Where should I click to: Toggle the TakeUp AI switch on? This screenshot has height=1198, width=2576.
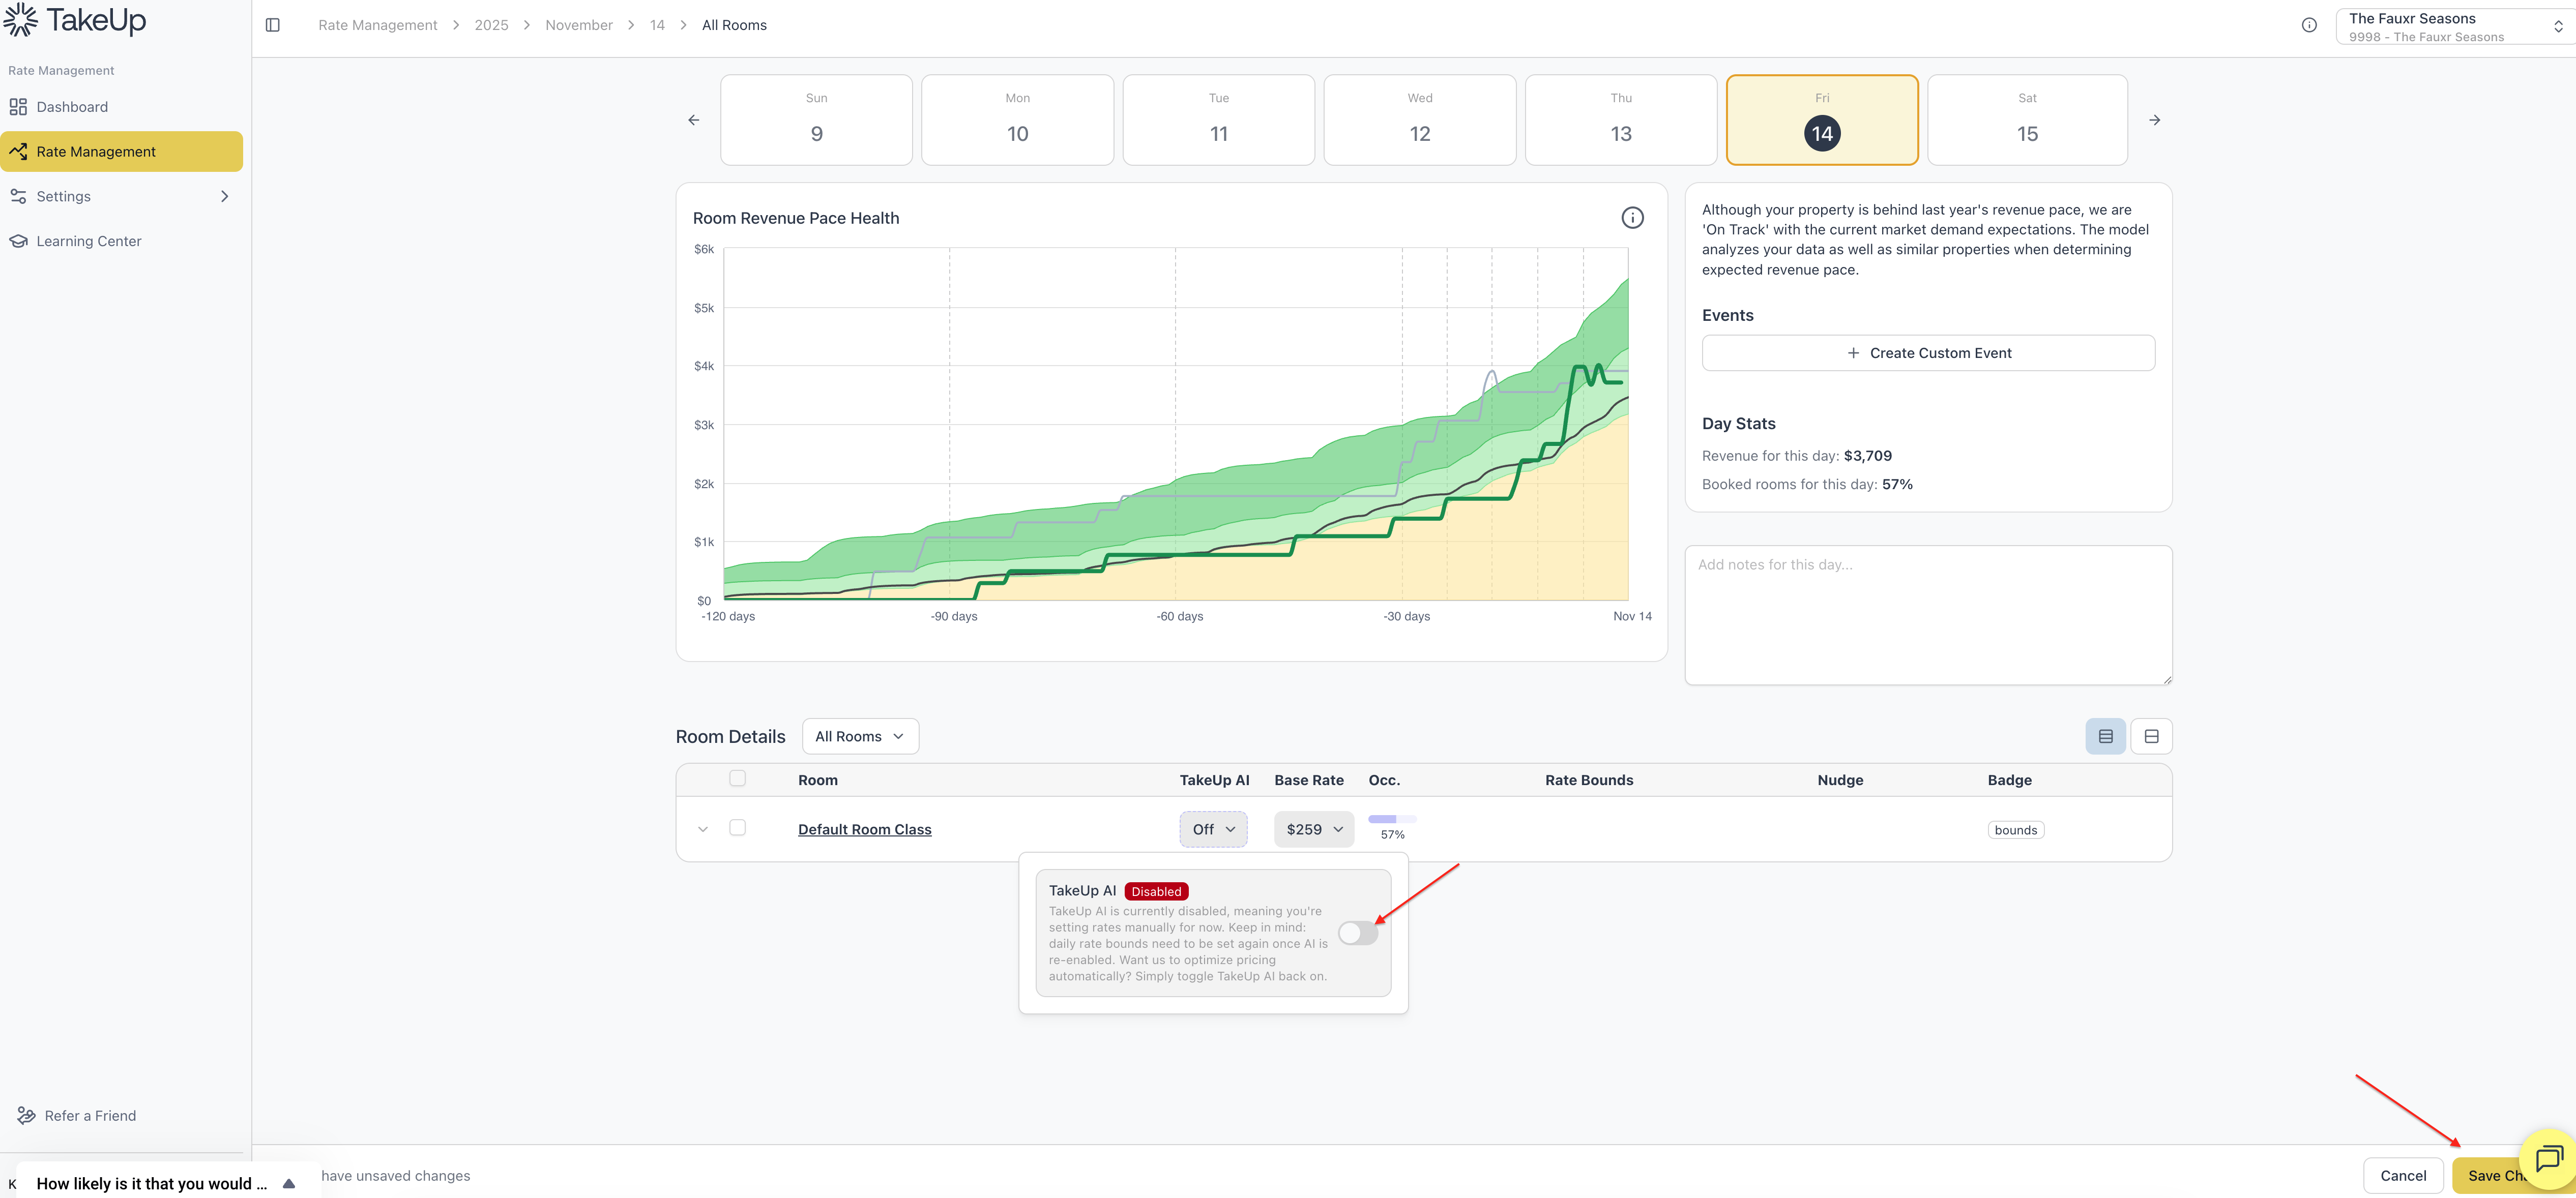[1357, 933]
